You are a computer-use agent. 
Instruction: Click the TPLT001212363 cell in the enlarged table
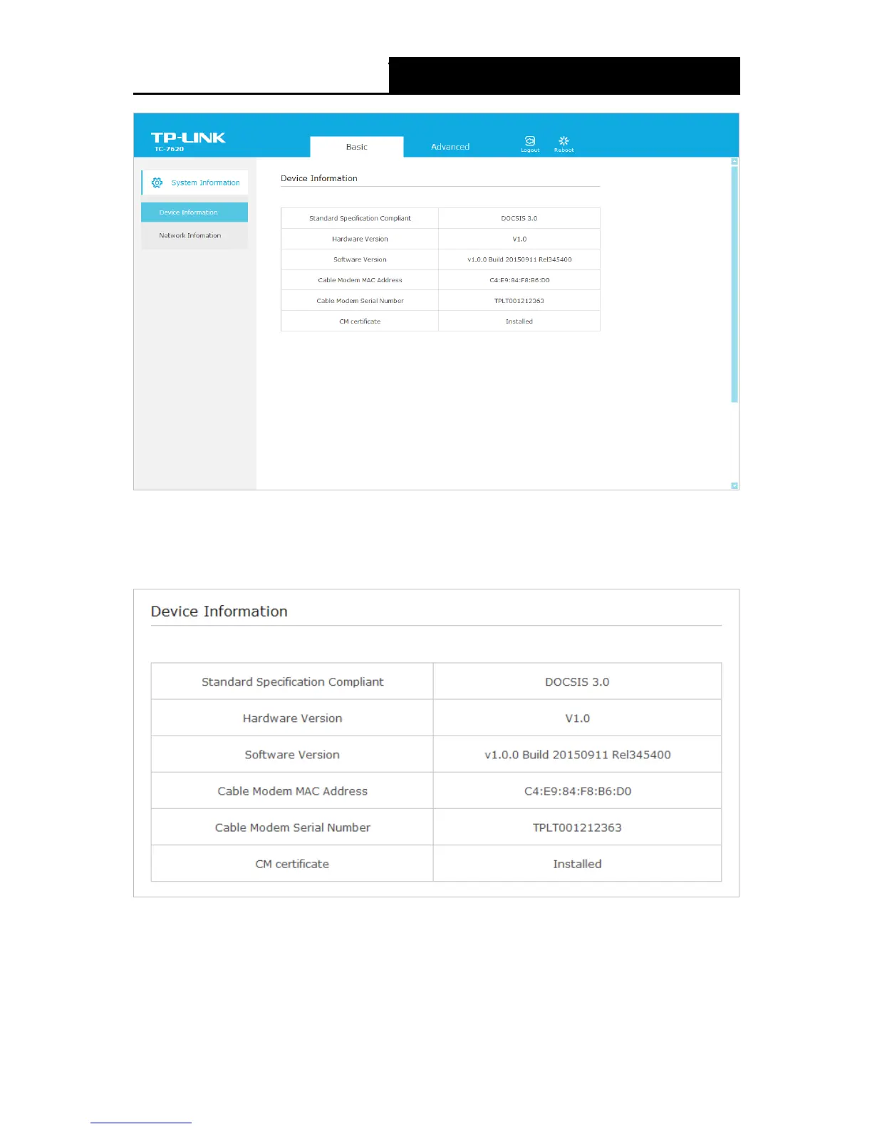(x=577, y=828)
